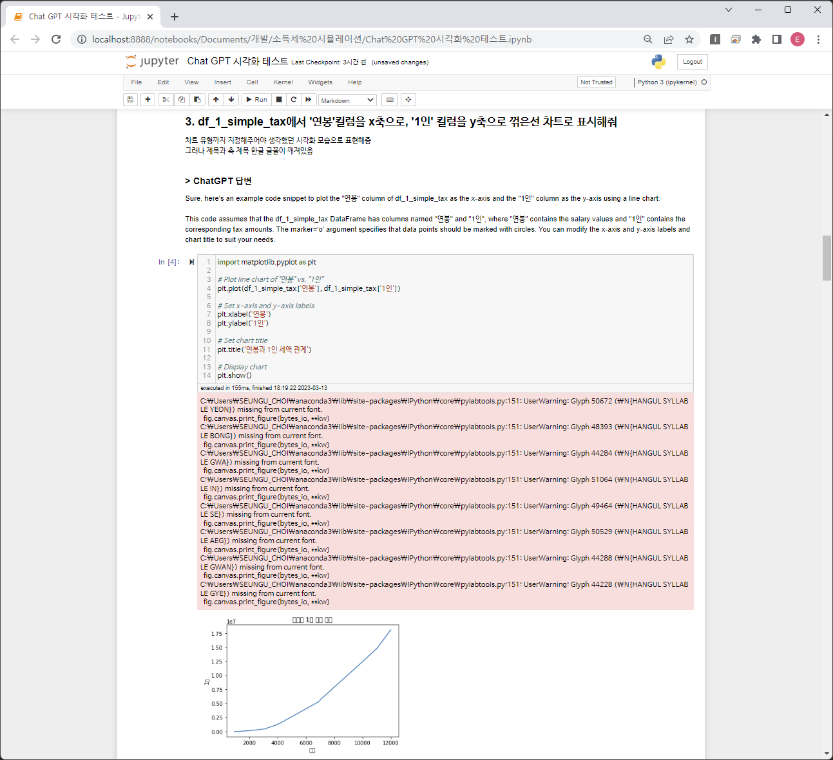Click the kernel idle indicator circle

pos(704,82)
